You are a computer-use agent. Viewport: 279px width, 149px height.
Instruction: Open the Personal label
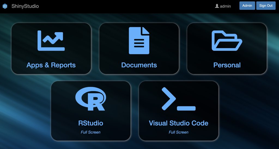[x=227, y=65]
